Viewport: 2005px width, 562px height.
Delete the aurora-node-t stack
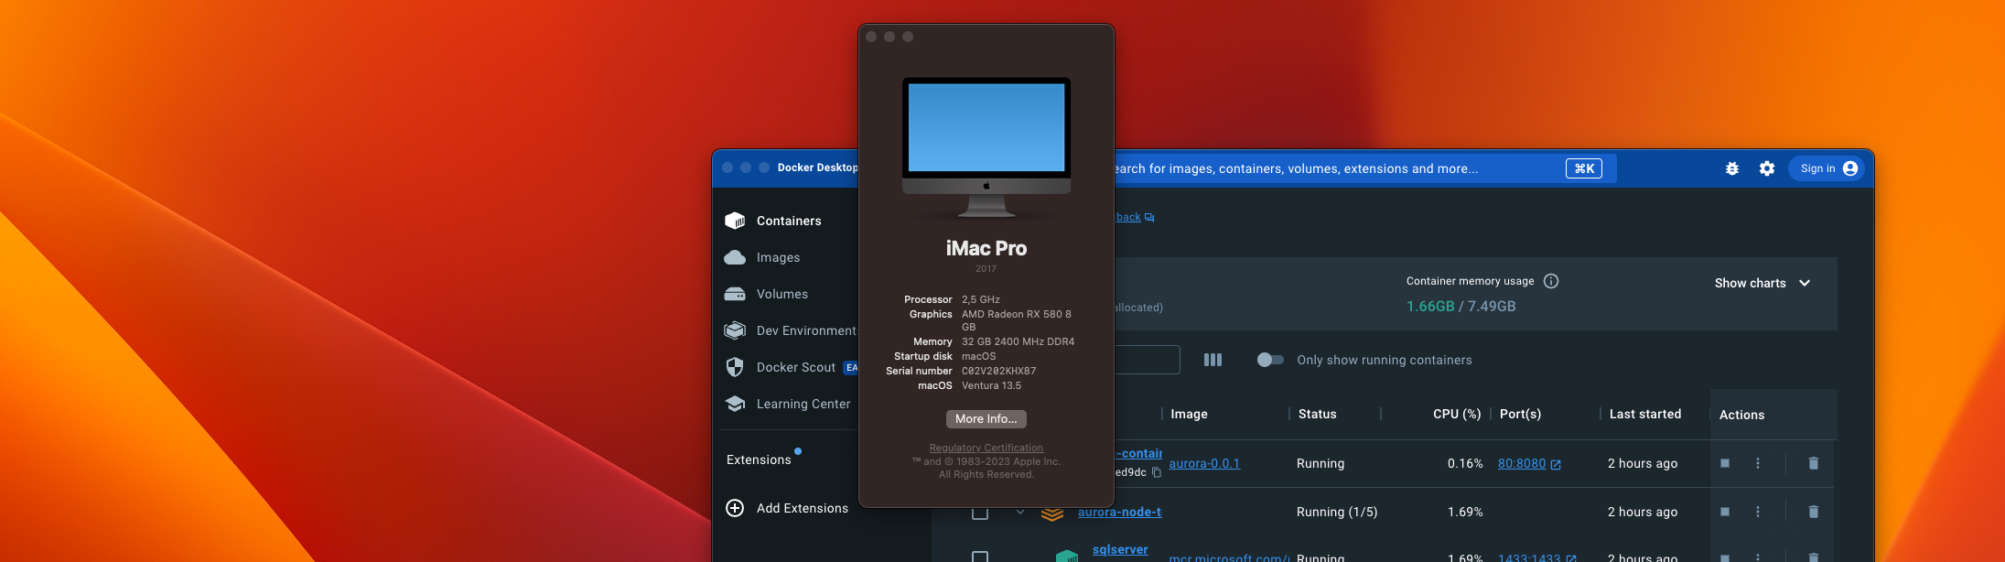tap(1814, 512)
